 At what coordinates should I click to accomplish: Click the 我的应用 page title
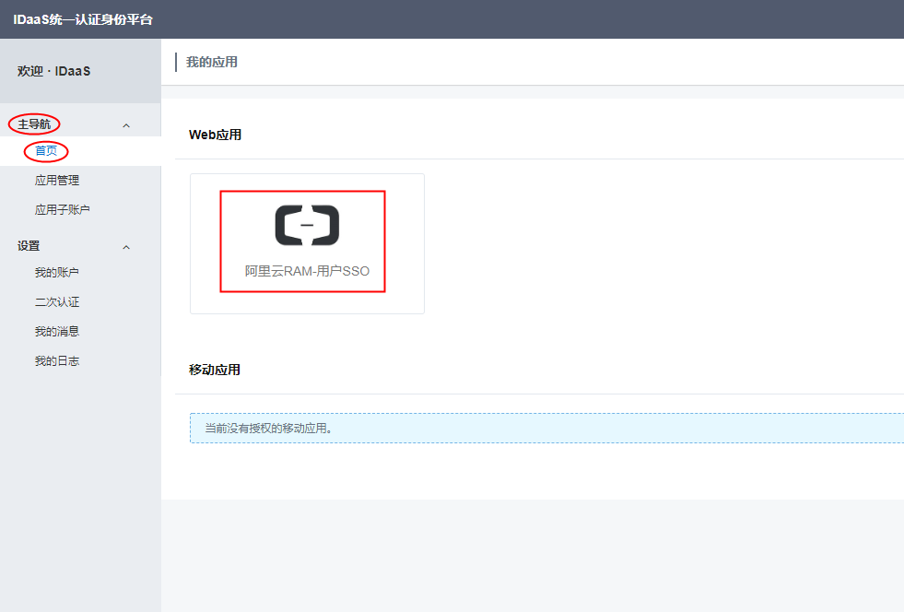click(x=212, y=62)
